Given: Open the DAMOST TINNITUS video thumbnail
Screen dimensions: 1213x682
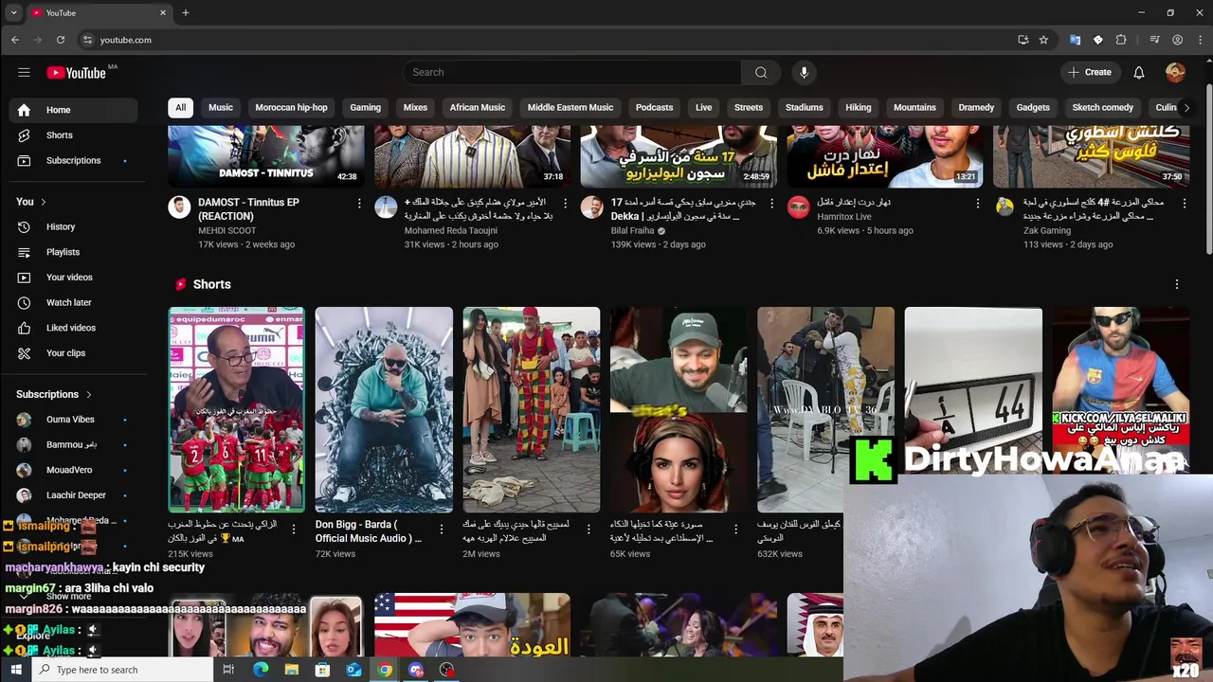Looking at the screenshot, I should [x=266, y=156].
